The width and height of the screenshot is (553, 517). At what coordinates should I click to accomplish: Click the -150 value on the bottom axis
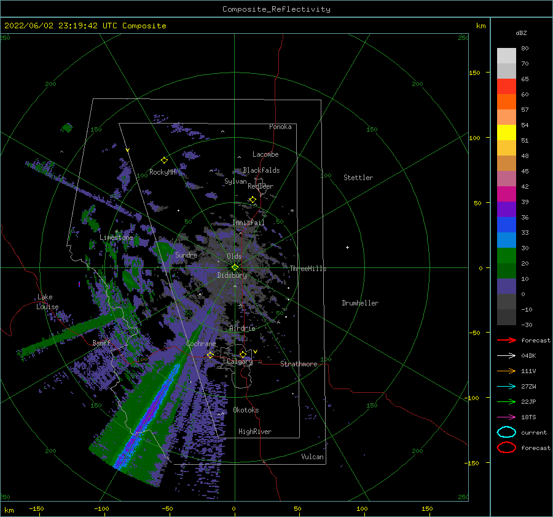pos(36,508)
